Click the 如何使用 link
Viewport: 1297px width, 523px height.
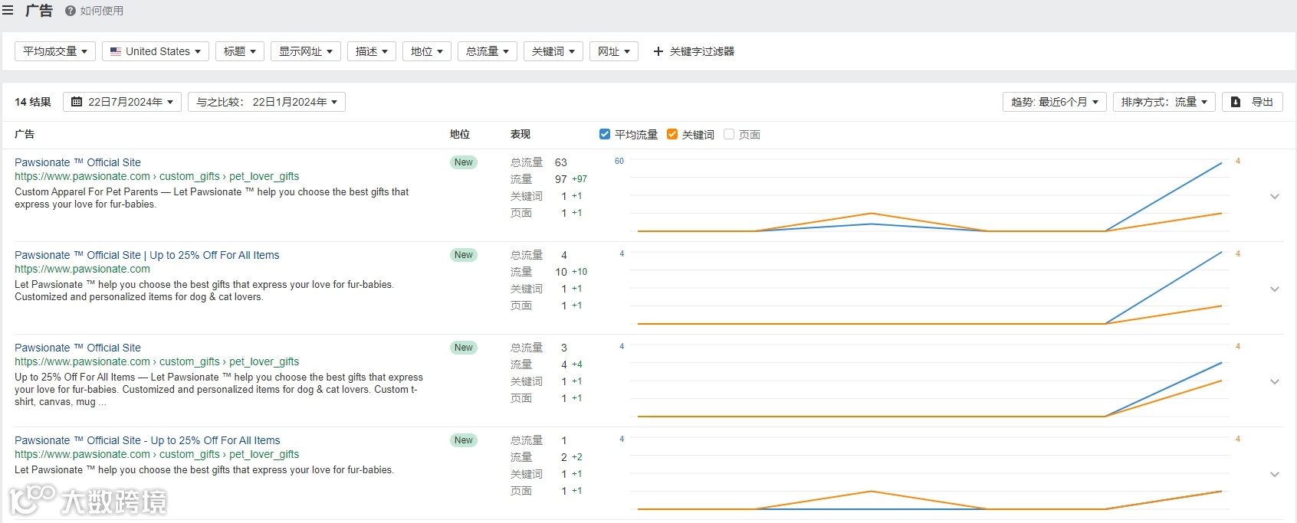click(x=102, y=11)
